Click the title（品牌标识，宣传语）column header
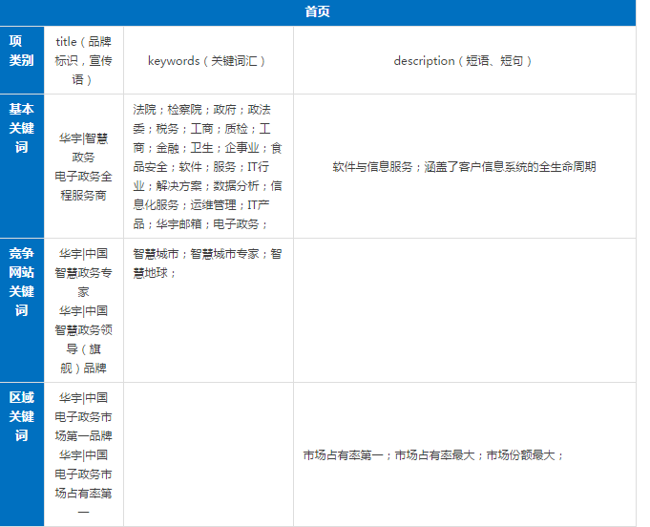650x527 pixels. click(83, 60)
